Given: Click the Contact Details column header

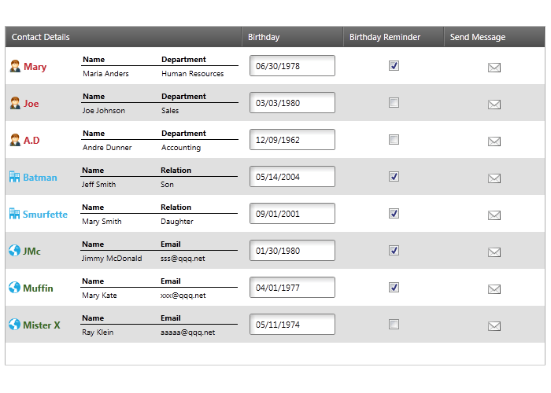Looking at the screenshot, I should coord(41,37).
